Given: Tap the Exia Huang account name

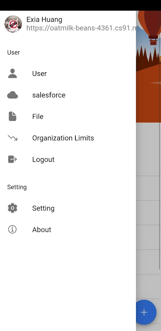Looking at the screenshot, I should [44, 19].
